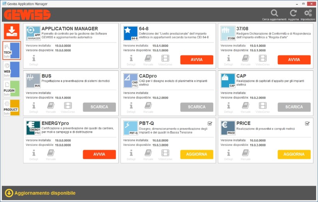318x202 pixels.
Task: Open Dettagli info for 37/08
Action: point(228,60)
